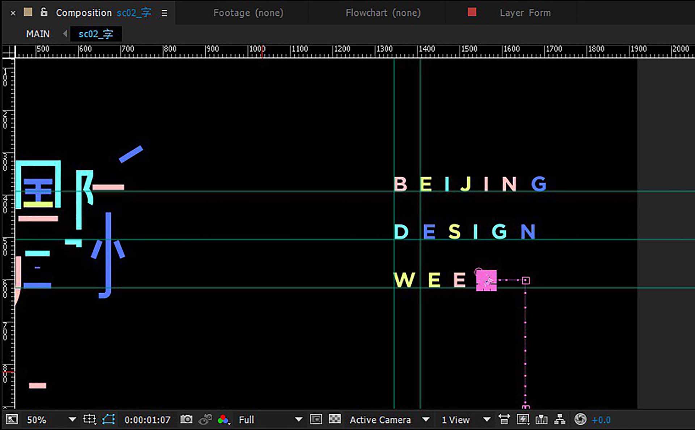Toggle Pixel Aspect Ratio Correction icon
695x430 pixels.
(x=504, y=420)
